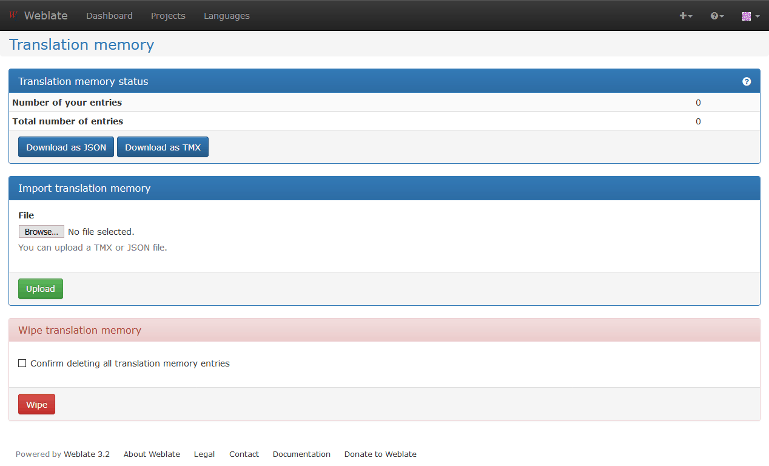The image size is (769, 466).
Task: Click the 'Wipe translation memory' panel heading
Action: [79, 330]
